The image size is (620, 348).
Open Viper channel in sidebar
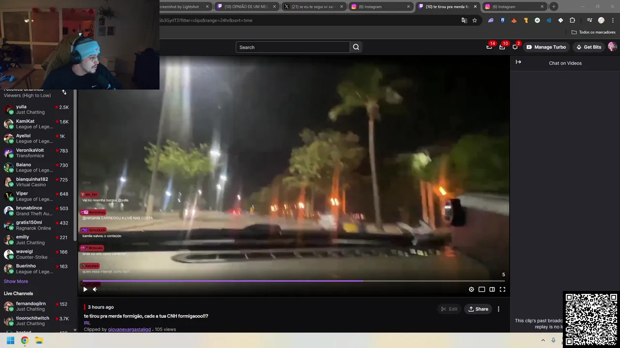(36, 196)
